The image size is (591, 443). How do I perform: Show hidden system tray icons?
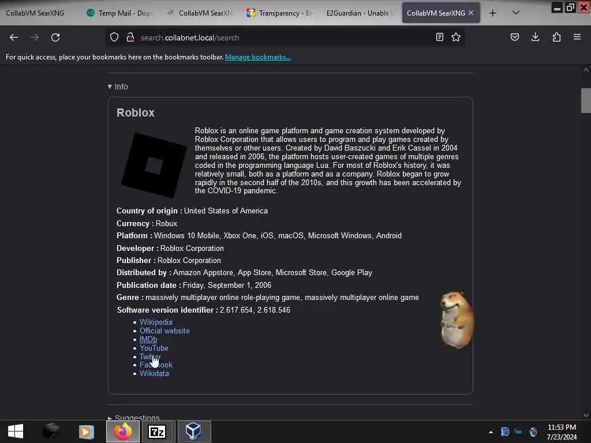491,432
